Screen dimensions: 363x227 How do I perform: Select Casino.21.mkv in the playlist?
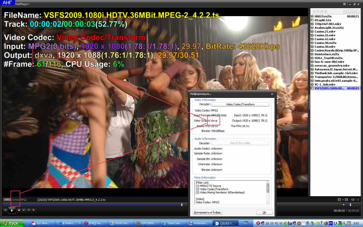tap(325, 32)
